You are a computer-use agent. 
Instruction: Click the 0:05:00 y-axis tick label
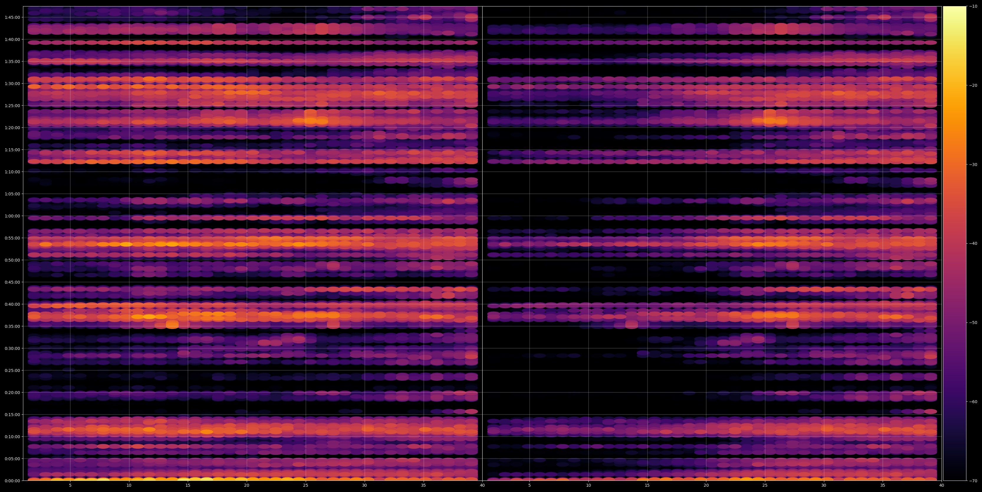(13, 458)
